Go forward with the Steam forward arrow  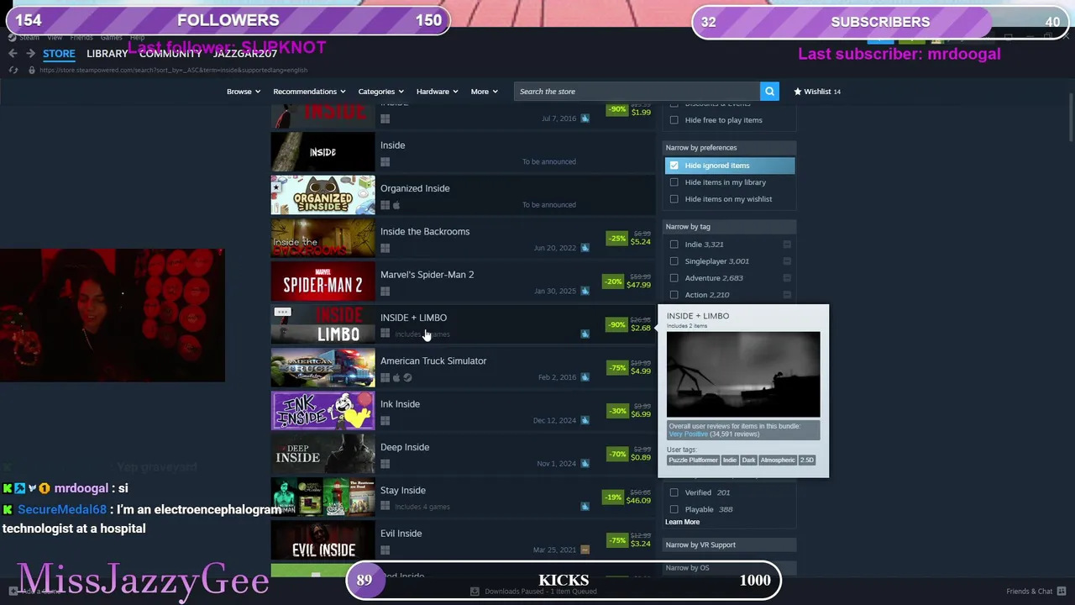30,54
